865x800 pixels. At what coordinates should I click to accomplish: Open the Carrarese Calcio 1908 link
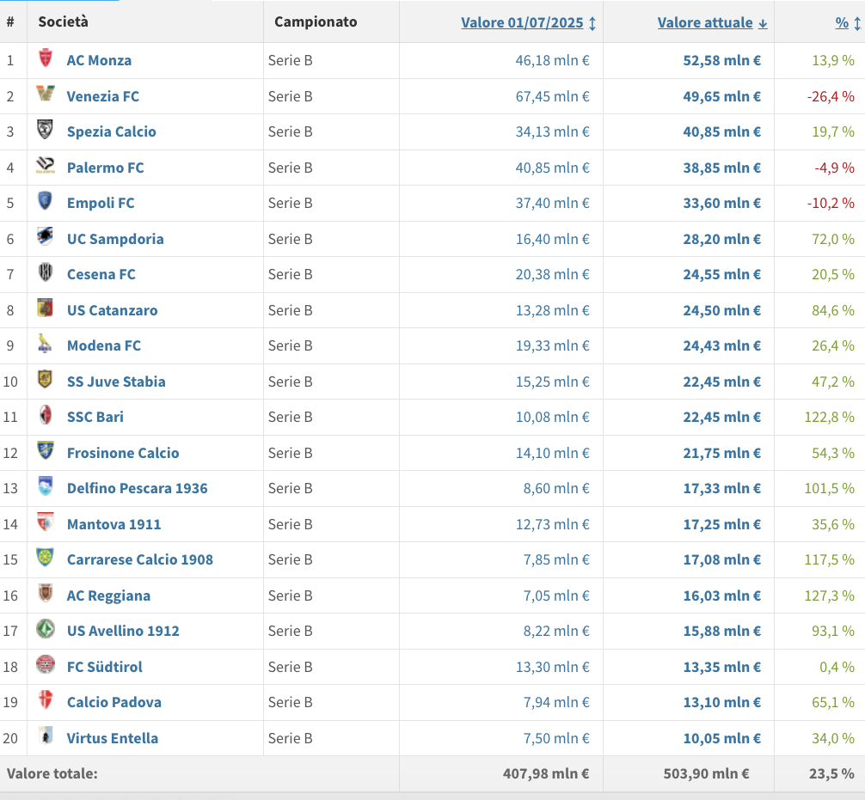[139, 559]
